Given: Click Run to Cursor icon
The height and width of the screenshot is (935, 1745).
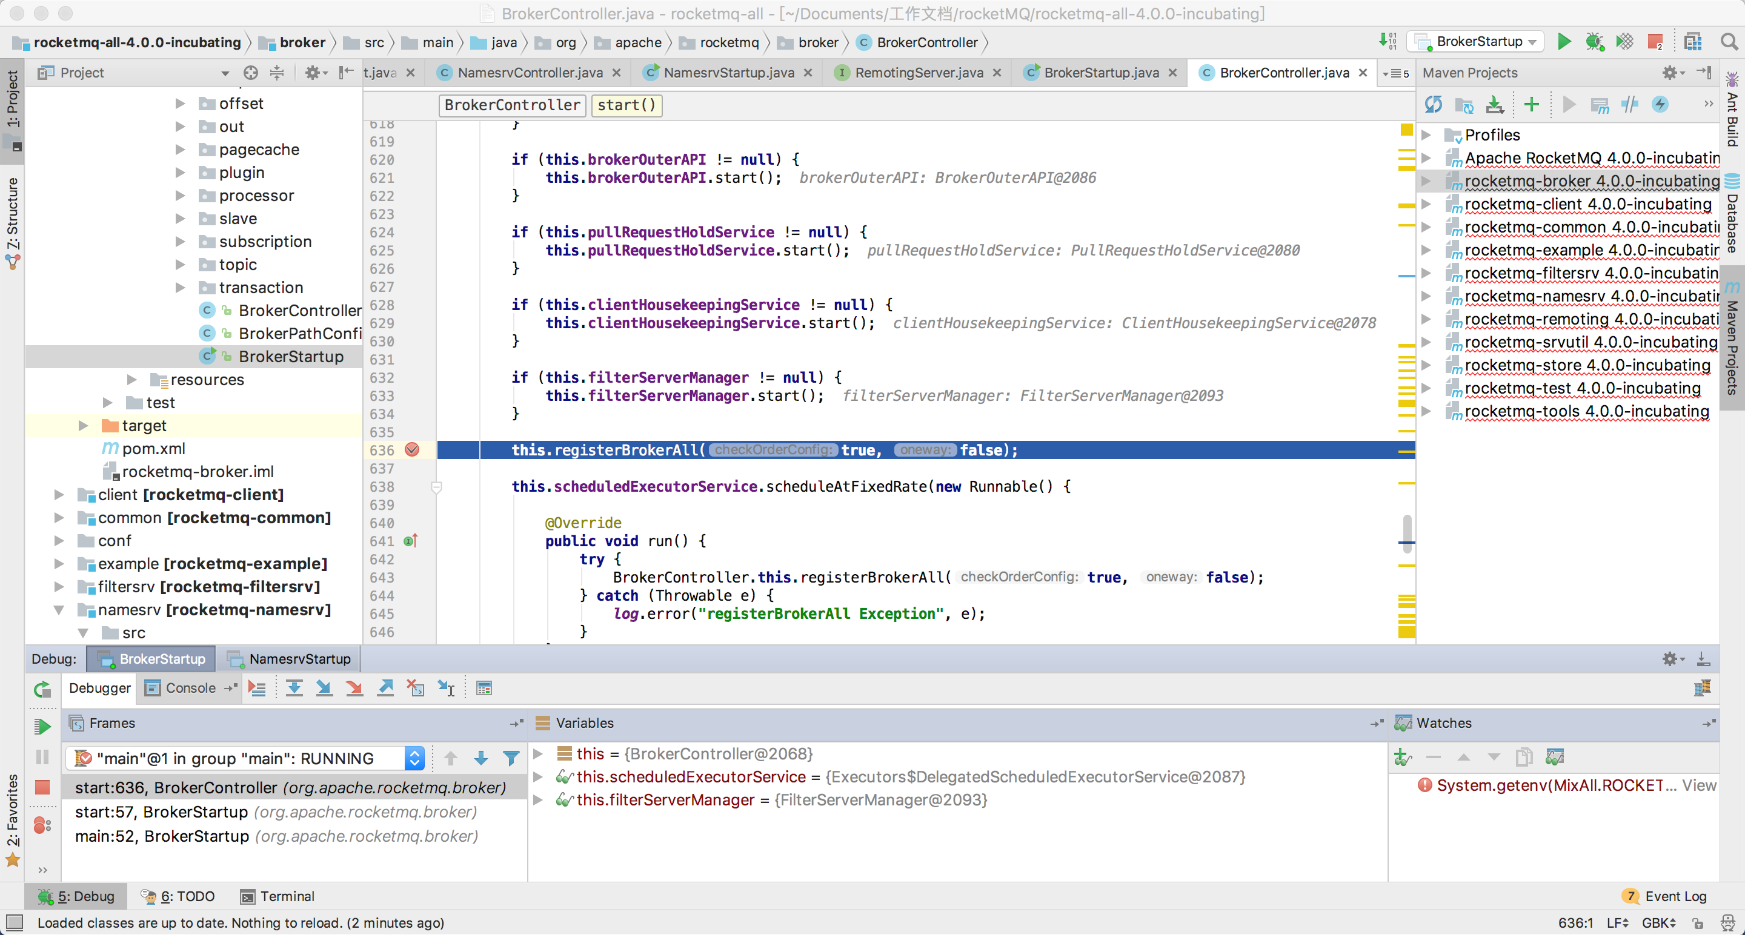Looking at the screenshot, I should click(x=446, y=688).
